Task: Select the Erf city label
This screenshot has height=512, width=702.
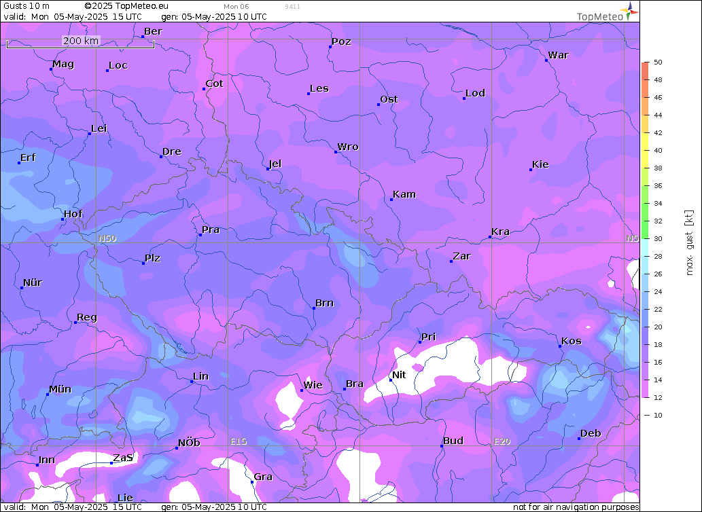Action: 29,158
